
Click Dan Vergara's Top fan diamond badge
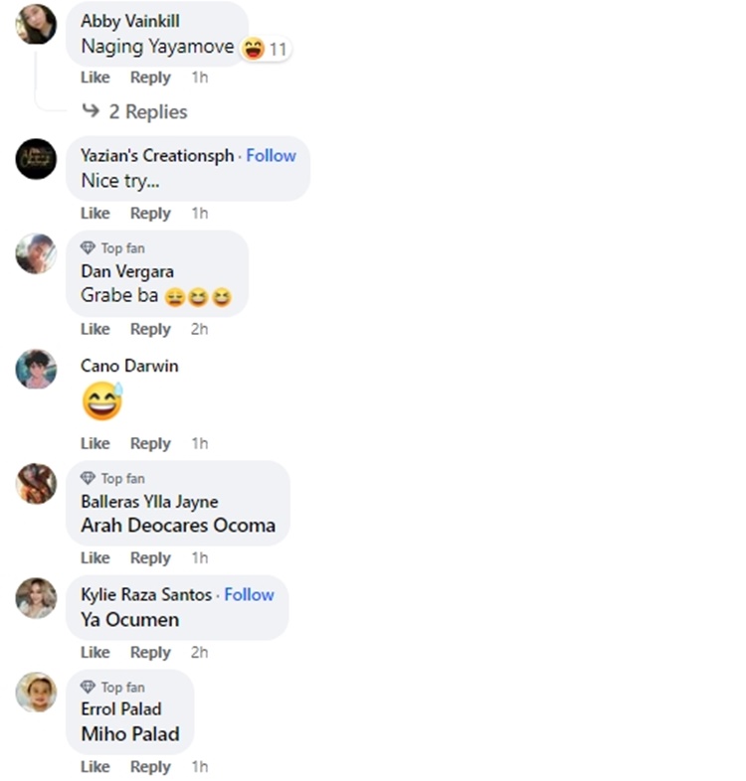tap(88, 247)
